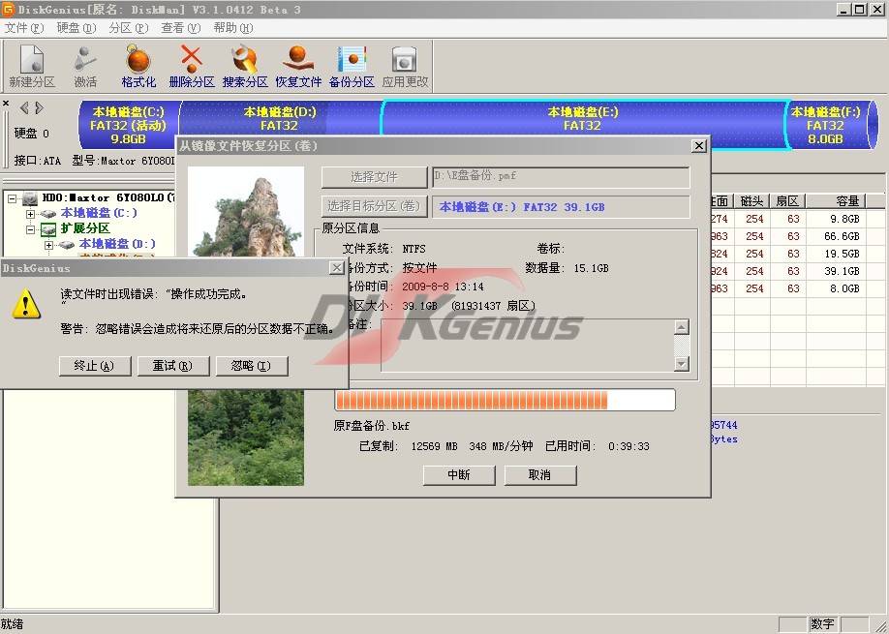Click the 搜索分区 (search partition) toolbar icon
The image size is (889, 634).
[x=245, y=66]
